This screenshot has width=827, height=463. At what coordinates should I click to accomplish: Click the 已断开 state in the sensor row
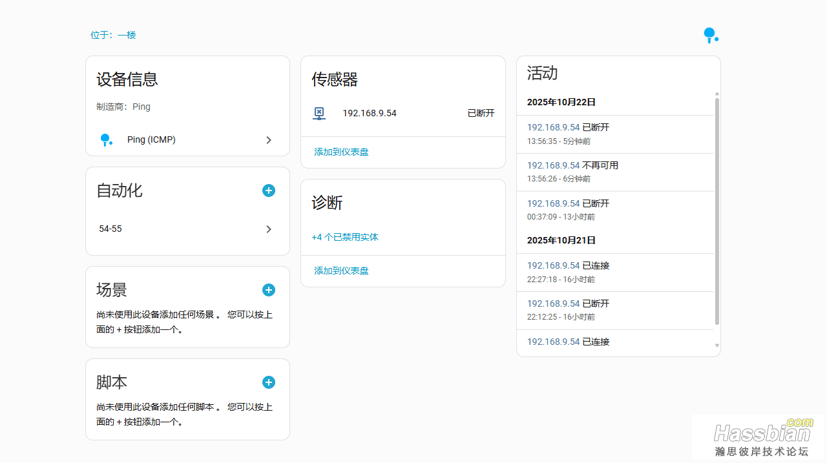point(481,113)
